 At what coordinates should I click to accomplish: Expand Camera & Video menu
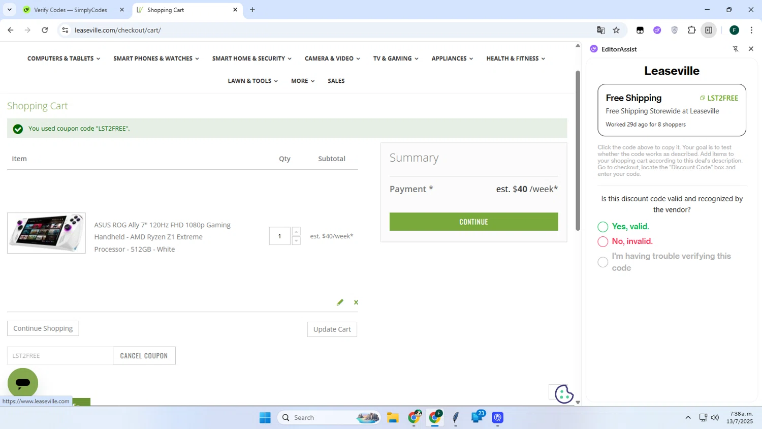click(x=332, y=58)
